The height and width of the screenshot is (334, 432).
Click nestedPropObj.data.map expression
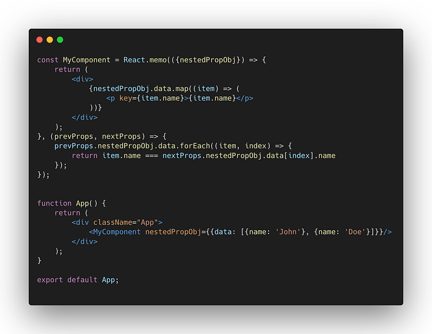[x=141, y=89]
